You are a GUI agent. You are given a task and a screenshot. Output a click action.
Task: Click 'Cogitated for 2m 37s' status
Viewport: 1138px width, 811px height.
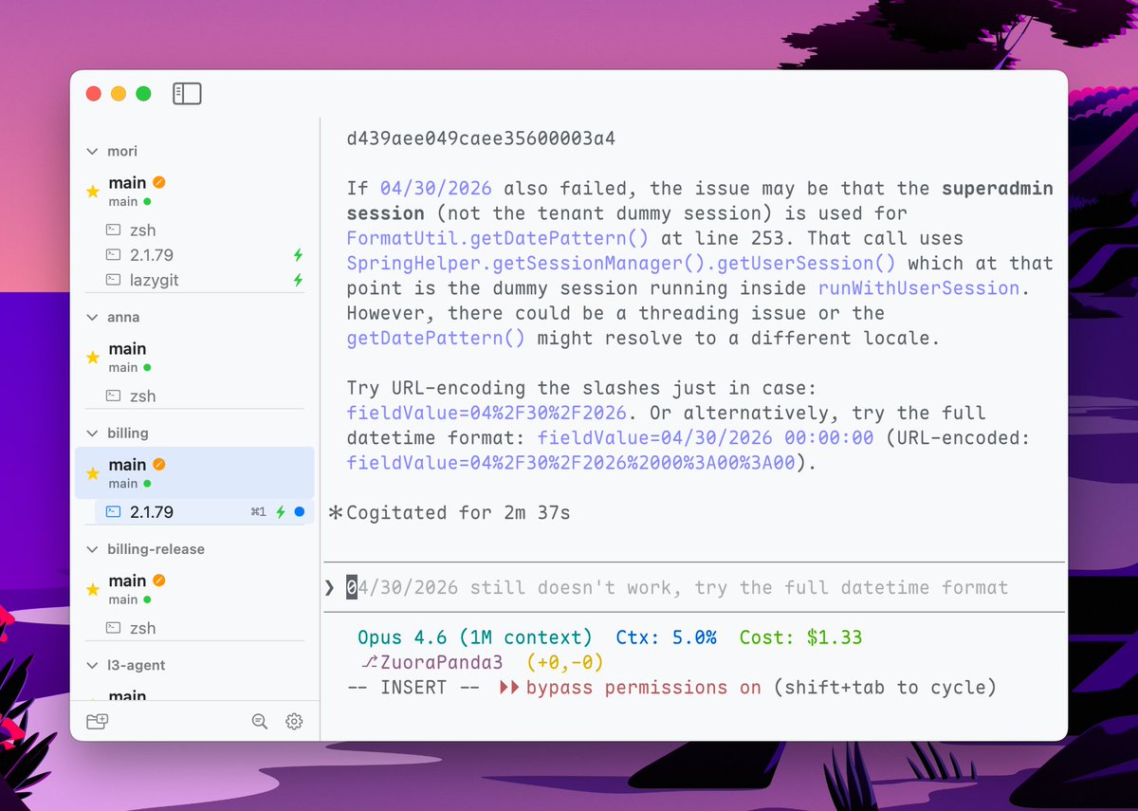457,512
